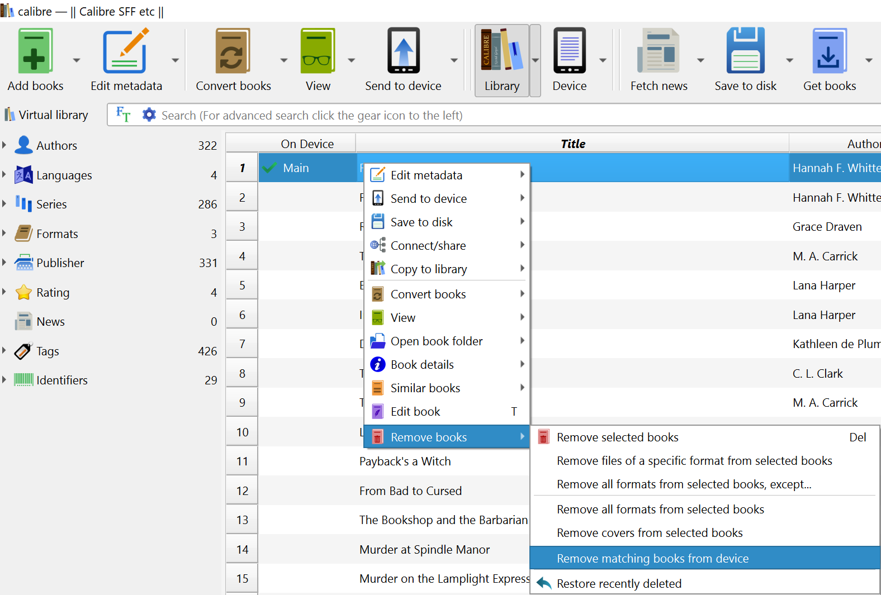
Task: Click Remove matching books from device
Action: 704,558
